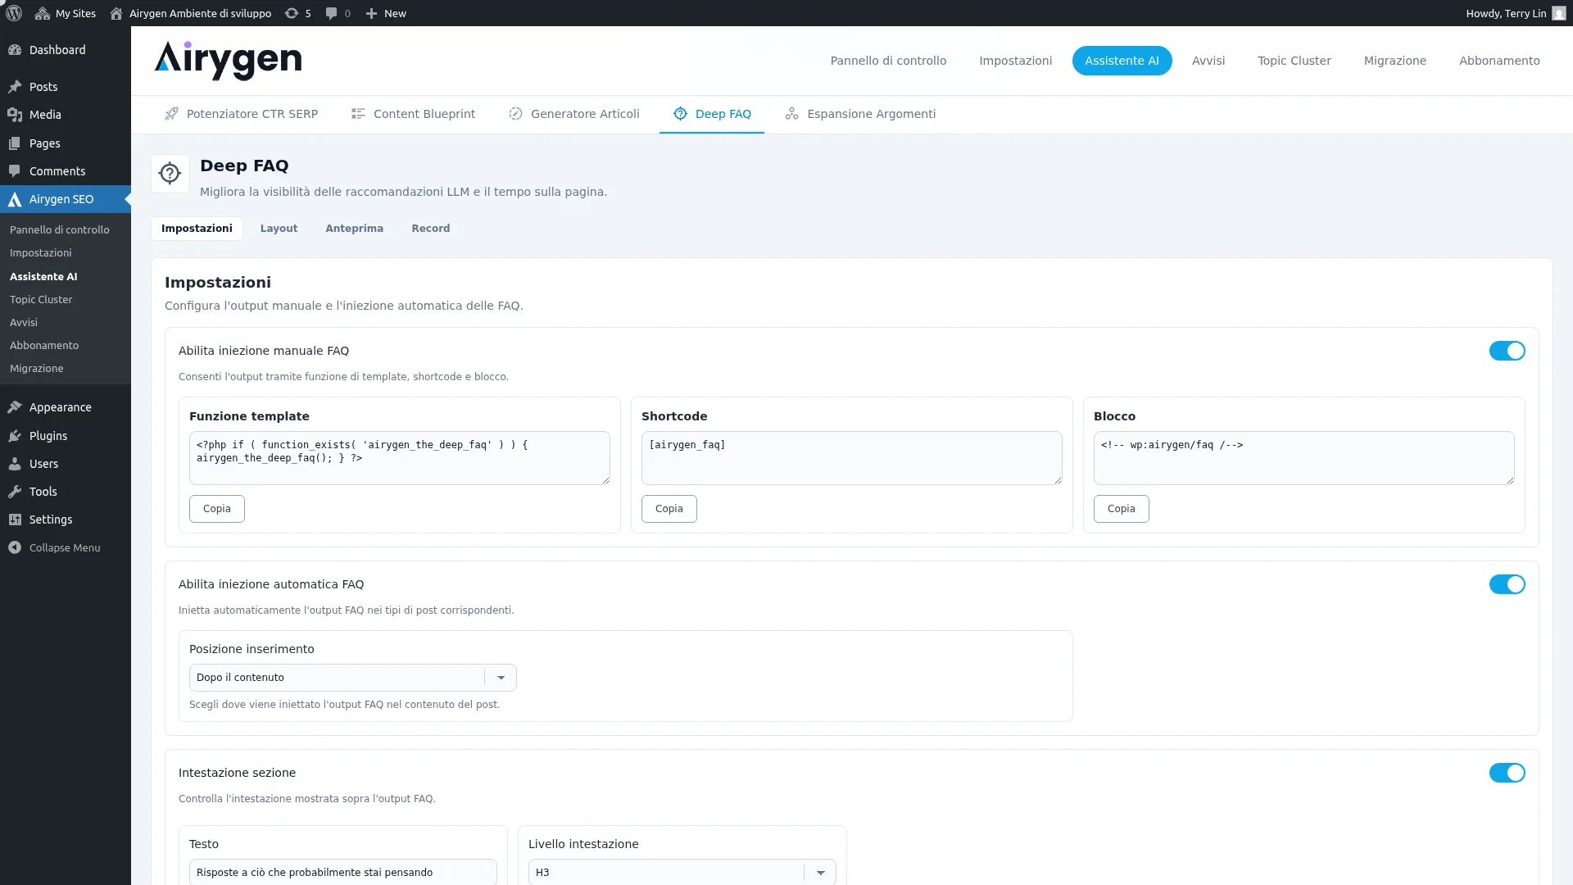Switch to the Anteprima sub-tab

tap(354, 229)
